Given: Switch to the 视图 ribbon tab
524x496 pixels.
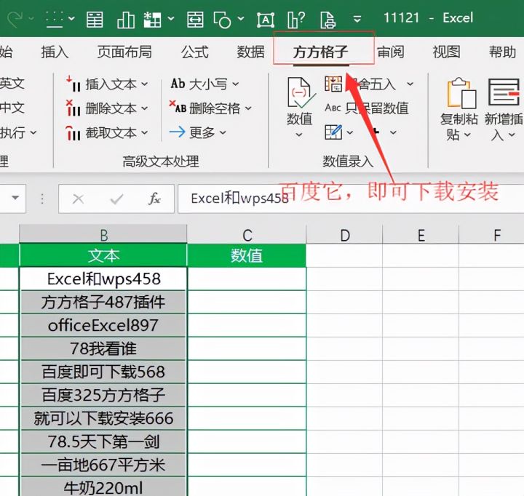Looking at the screenshot, I should (446, 52).
